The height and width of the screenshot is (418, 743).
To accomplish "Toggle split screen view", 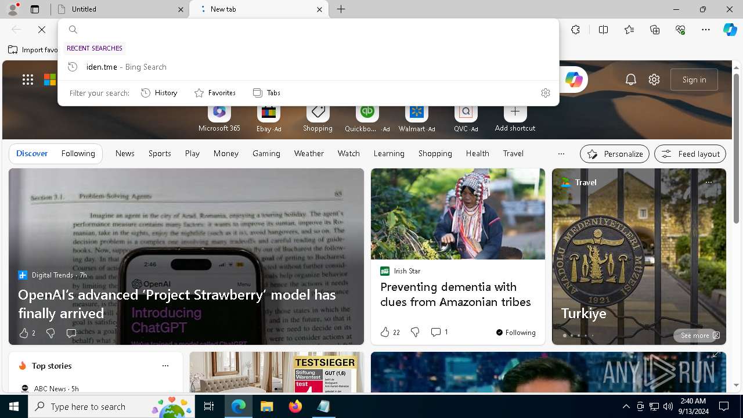I will (603, 30).
